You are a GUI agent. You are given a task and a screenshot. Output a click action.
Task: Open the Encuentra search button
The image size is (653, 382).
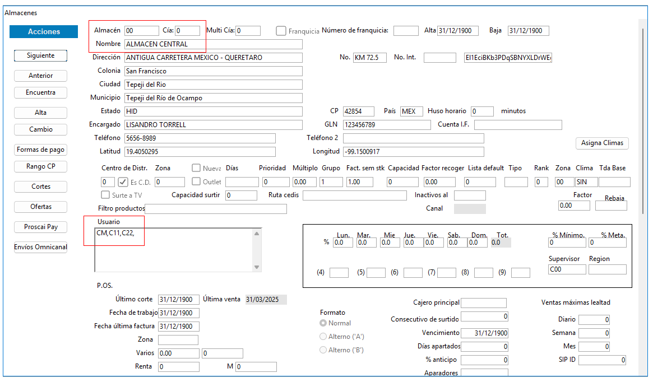pyautogui.click(x=40, y=92)
